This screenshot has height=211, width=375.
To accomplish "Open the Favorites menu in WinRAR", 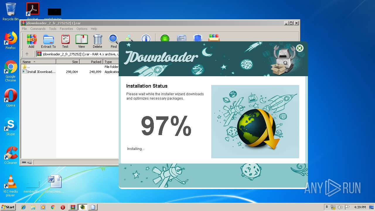I will coord(67,29).
